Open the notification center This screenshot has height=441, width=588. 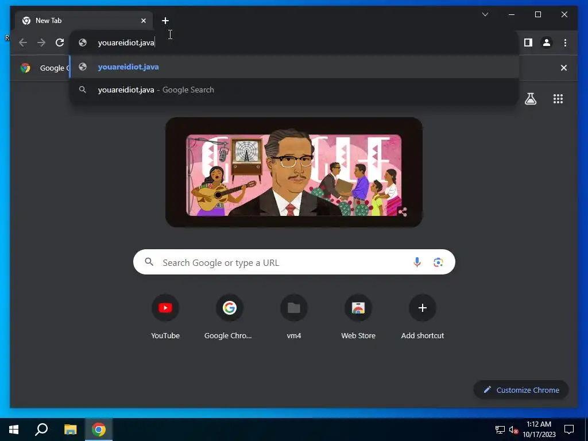coord(569,430)
